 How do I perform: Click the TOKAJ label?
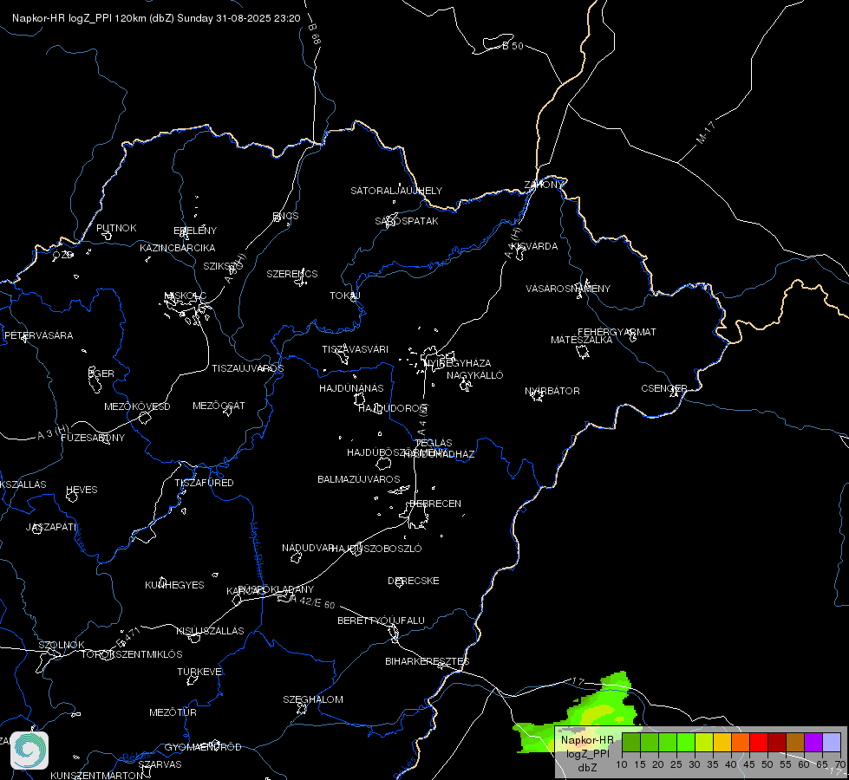coord(345,296)
